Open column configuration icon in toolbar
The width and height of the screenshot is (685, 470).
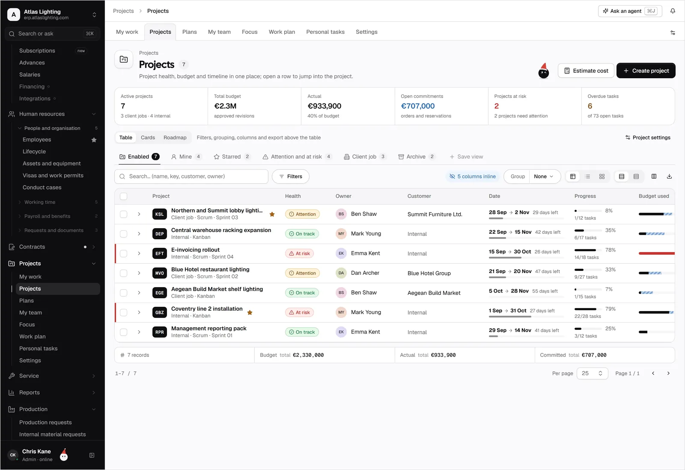(x=654, y=176)
